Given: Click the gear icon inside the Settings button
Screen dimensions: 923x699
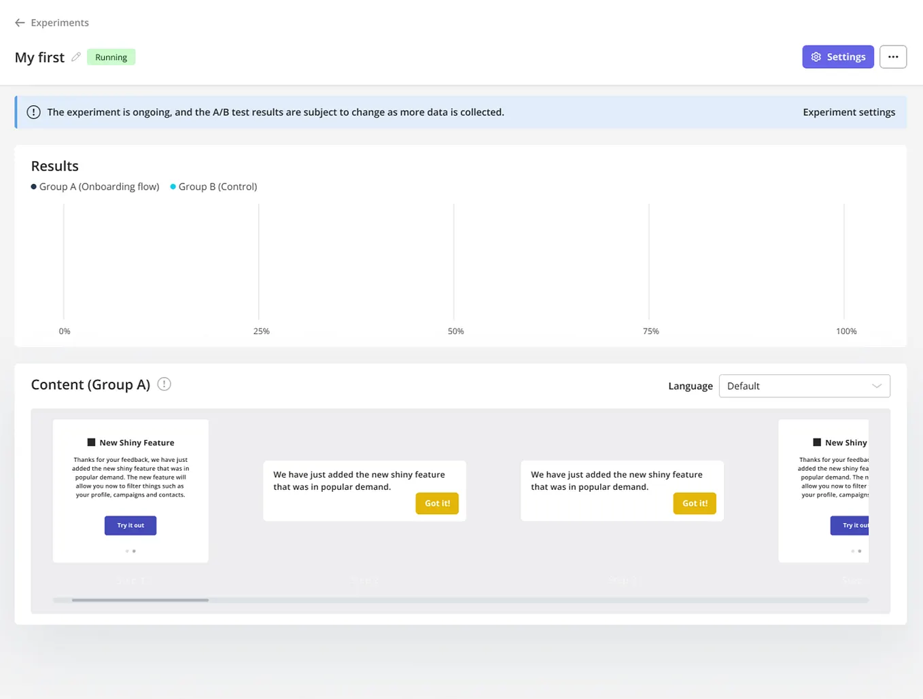Looking at the screenshot, I should pyautogui.click(x=816, y=56).
